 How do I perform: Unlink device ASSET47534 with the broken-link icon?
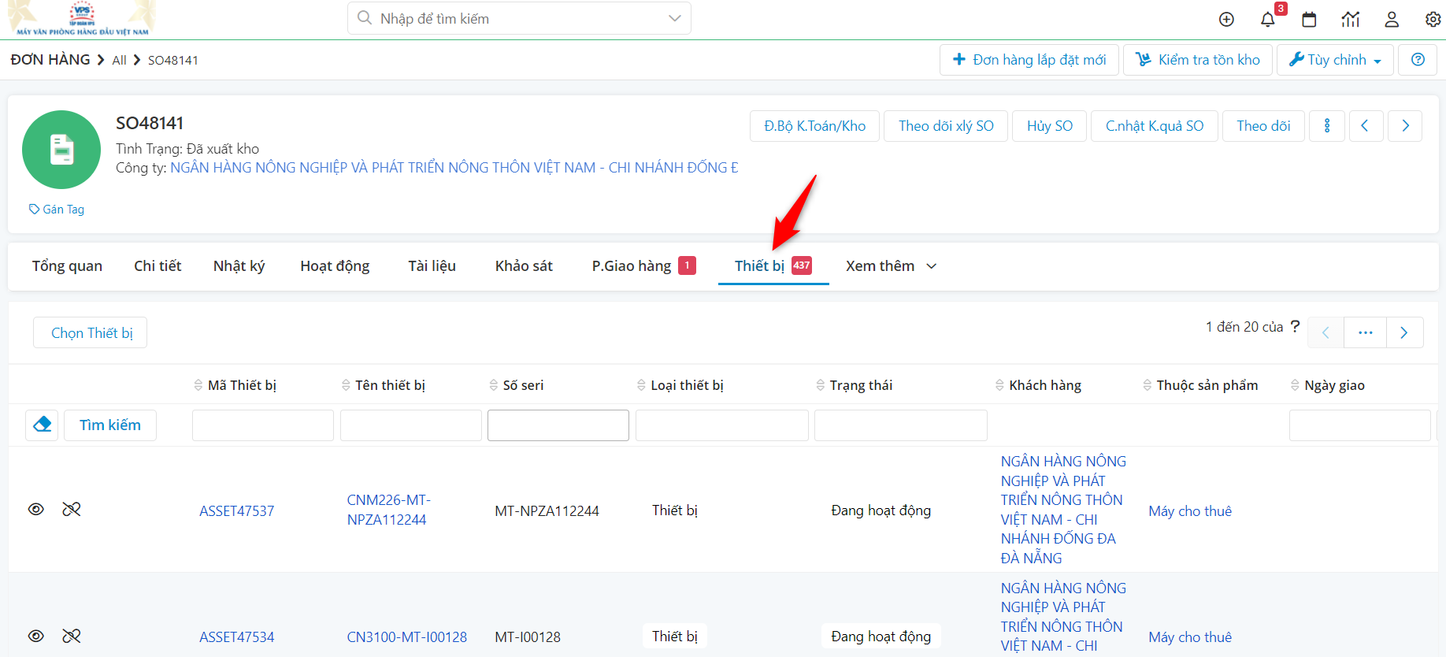(x=72, y=636)
